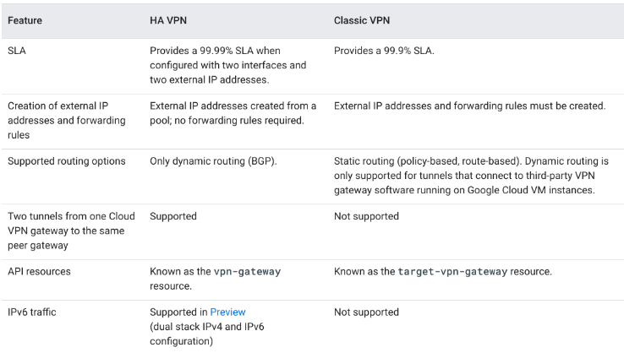
Task: Click the 'API resources' row label
Action: pos(39,272)
